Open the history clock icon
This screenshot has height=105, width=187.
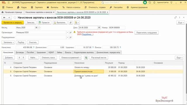(x=150, y=2)
